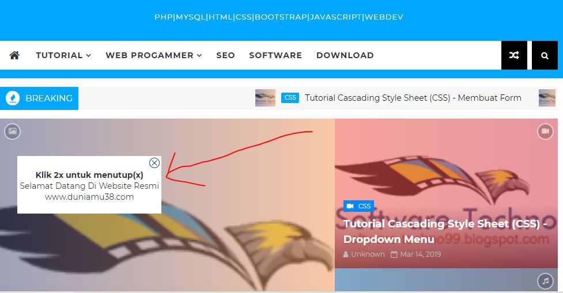Click the flame icon beside BREAKING
563x293 pixels.
13,98
